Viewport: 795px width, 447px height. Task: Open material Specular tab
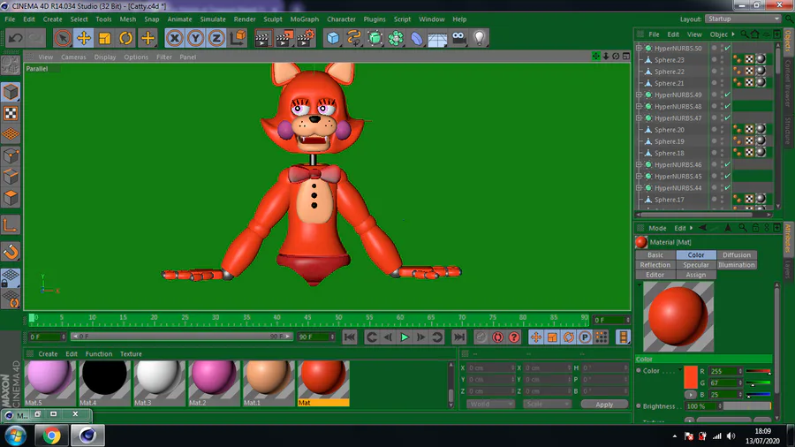click(696, 265)
